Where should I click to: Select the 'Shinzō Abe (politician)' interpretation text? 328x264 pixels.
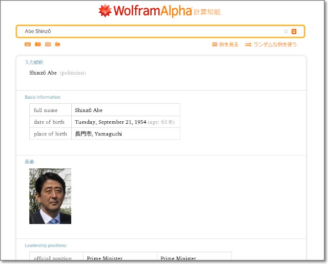click(57, 73)
